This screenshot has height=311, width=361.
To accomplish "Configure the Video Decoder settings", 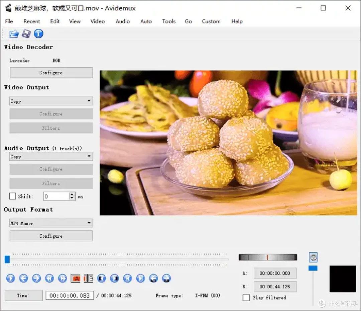I will click(51, 73).
